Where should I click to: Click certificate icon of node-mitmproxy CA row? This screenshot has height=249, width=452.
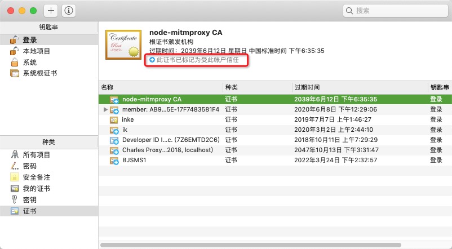(114, 99)
